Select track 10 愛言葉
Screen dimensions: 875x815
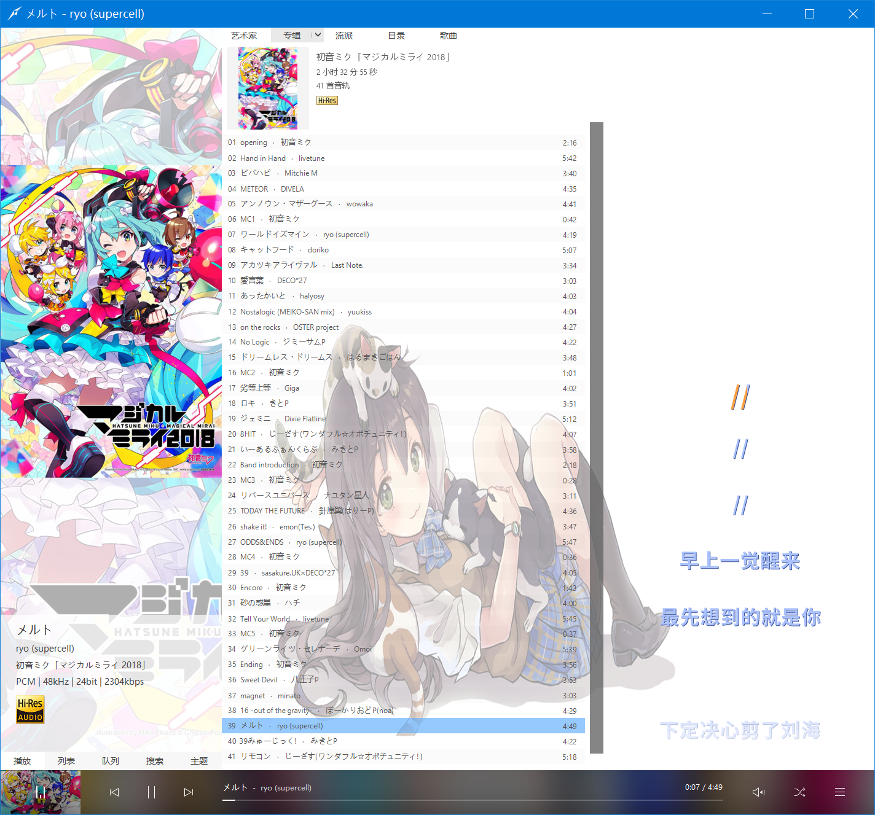click(x=403, y=281)
